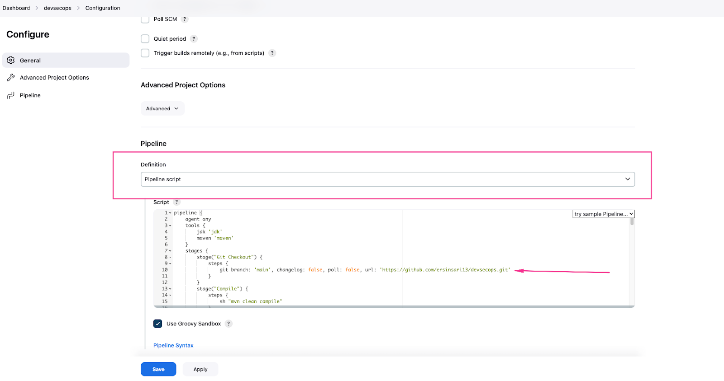Open help for Quiet period
Viewport: 724px width, 381px height.
[194, 39]
